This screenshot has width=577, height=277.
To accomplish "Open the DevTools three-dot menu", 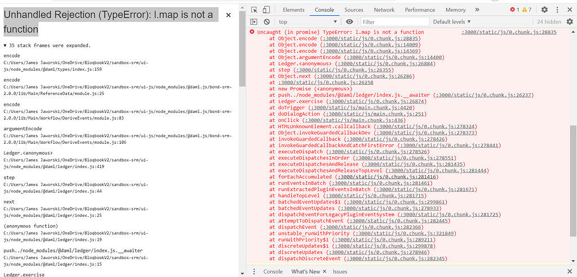I will point(557,10).
